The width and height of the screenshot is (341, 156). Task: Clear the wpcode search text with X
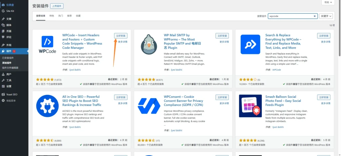(x=315, y=16)
